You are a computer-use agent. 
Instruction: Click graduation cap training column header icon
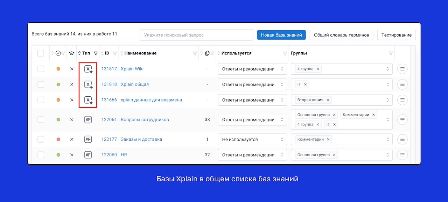tap(72, 53)
